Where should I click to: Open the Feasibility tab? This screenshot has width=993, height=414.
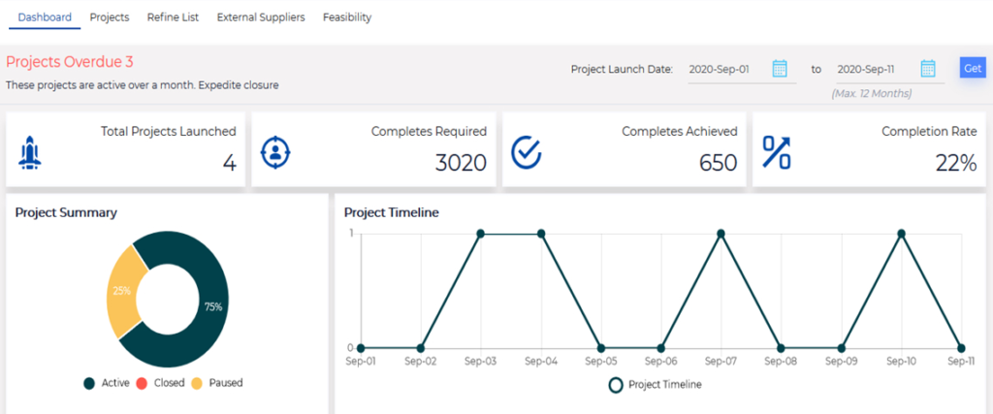pos(346,17)
